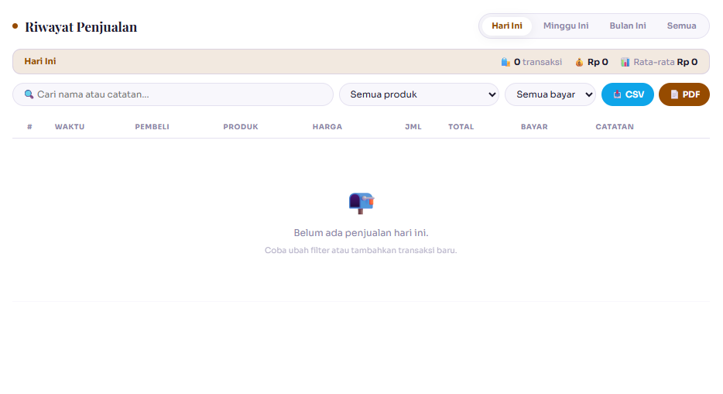Click the search field Cari nama atau catatan

[173, 94]
